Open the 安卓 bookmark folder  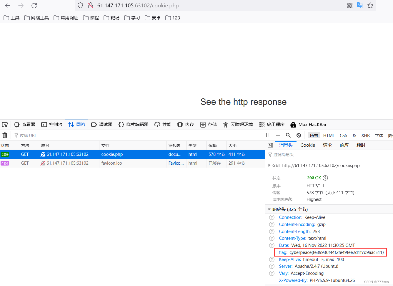click(x=153, y=18)
